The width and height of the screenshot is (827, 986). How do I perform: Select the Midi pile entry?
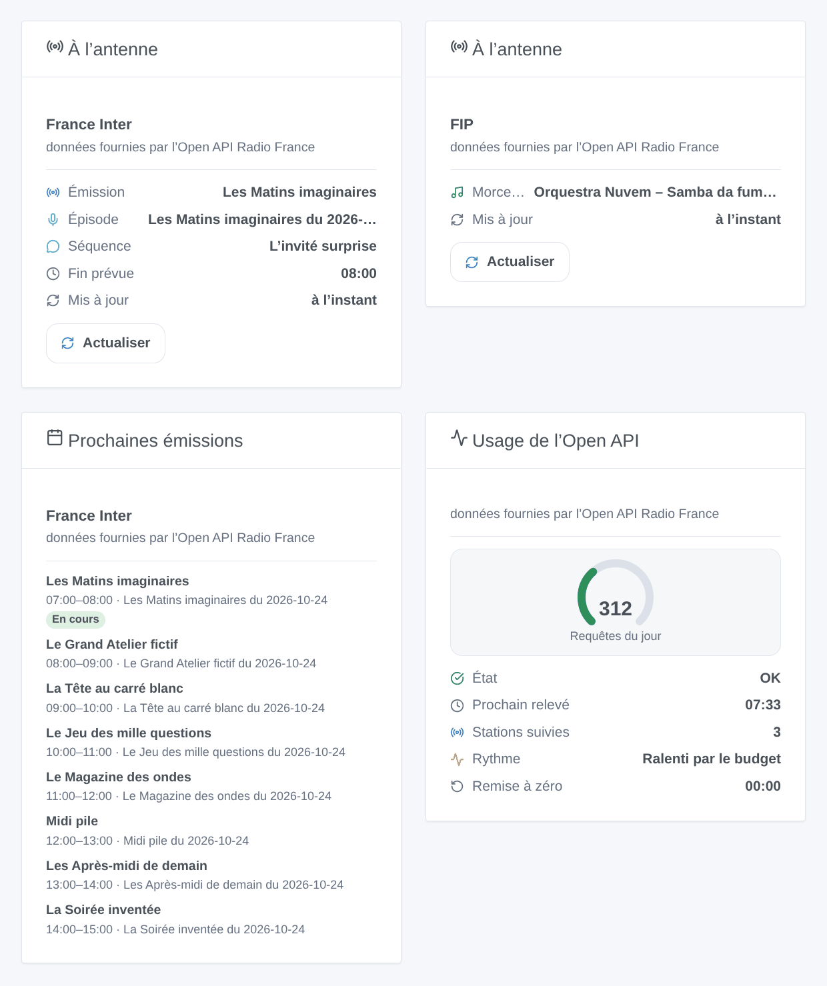(211, 831)
